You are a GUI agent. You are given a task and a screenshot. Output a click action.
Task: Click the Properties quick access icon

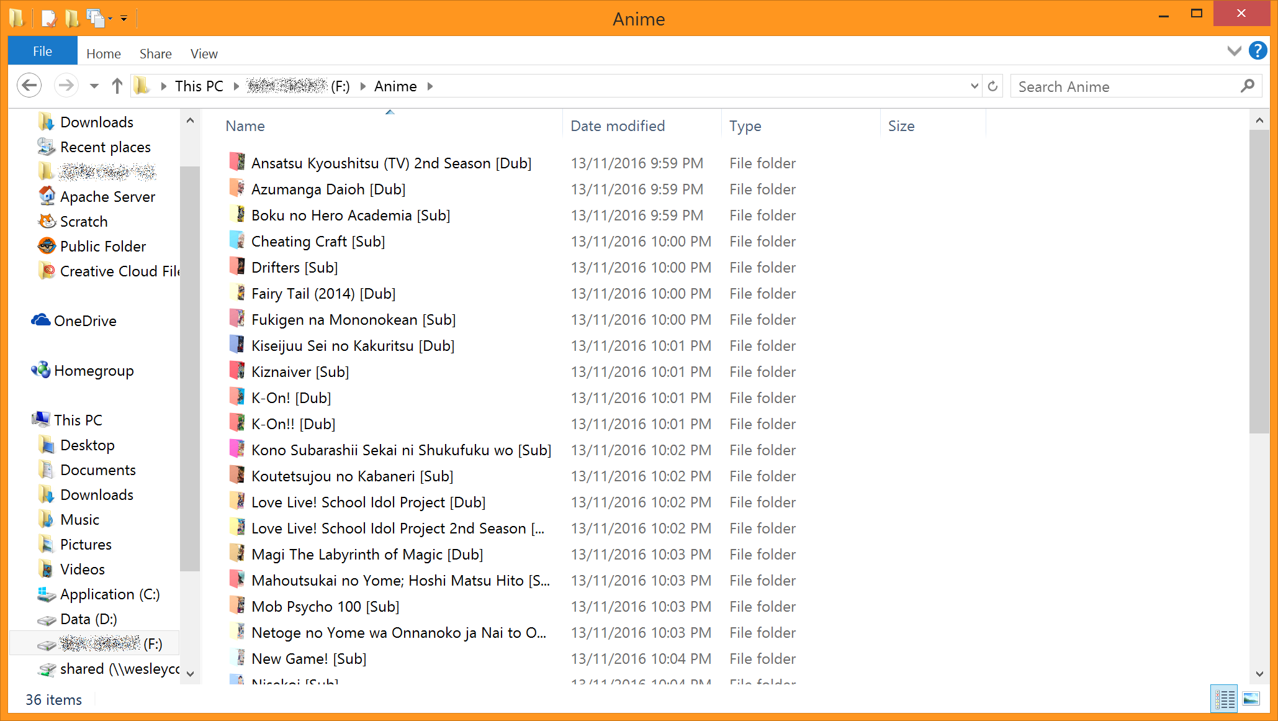pos(49,19)
